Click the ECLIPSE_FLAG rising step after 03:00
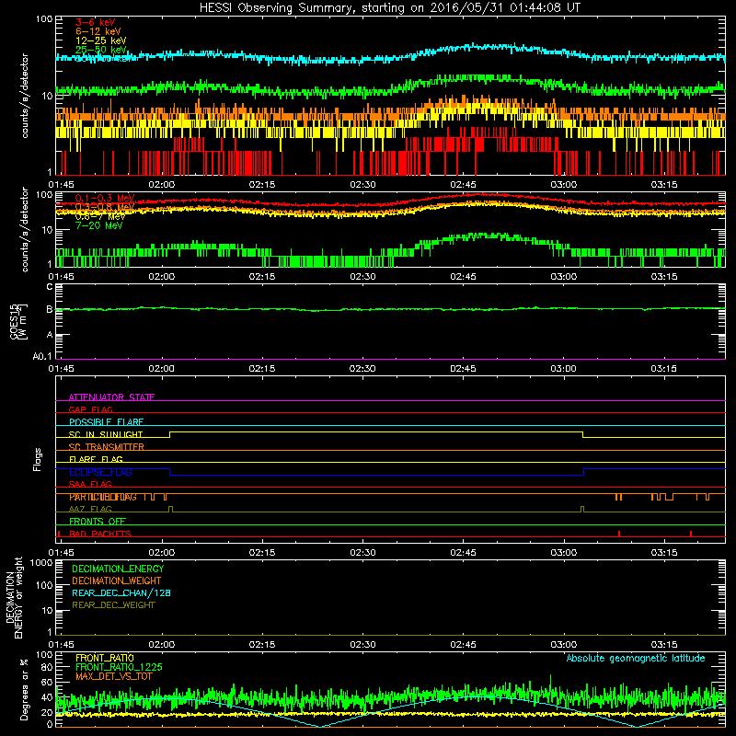This screenshot has width=736, height=736. [x=583, y=472]
